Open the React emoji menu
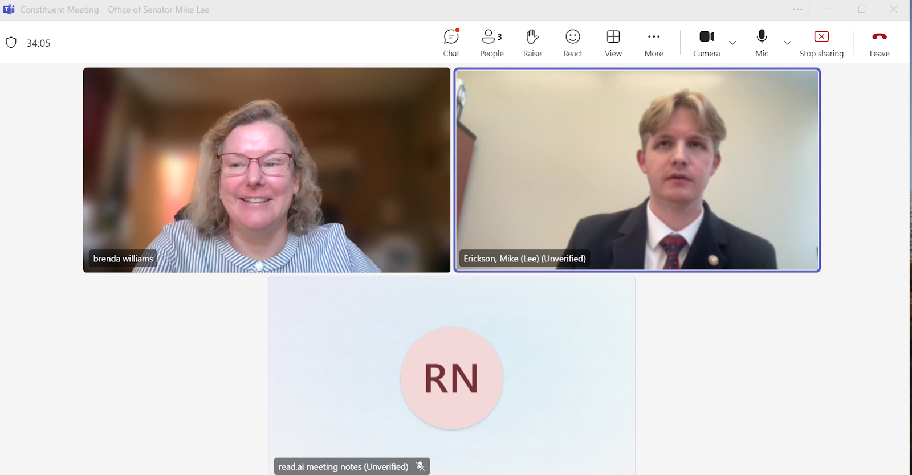912x475 pixels. click(572, 43)
